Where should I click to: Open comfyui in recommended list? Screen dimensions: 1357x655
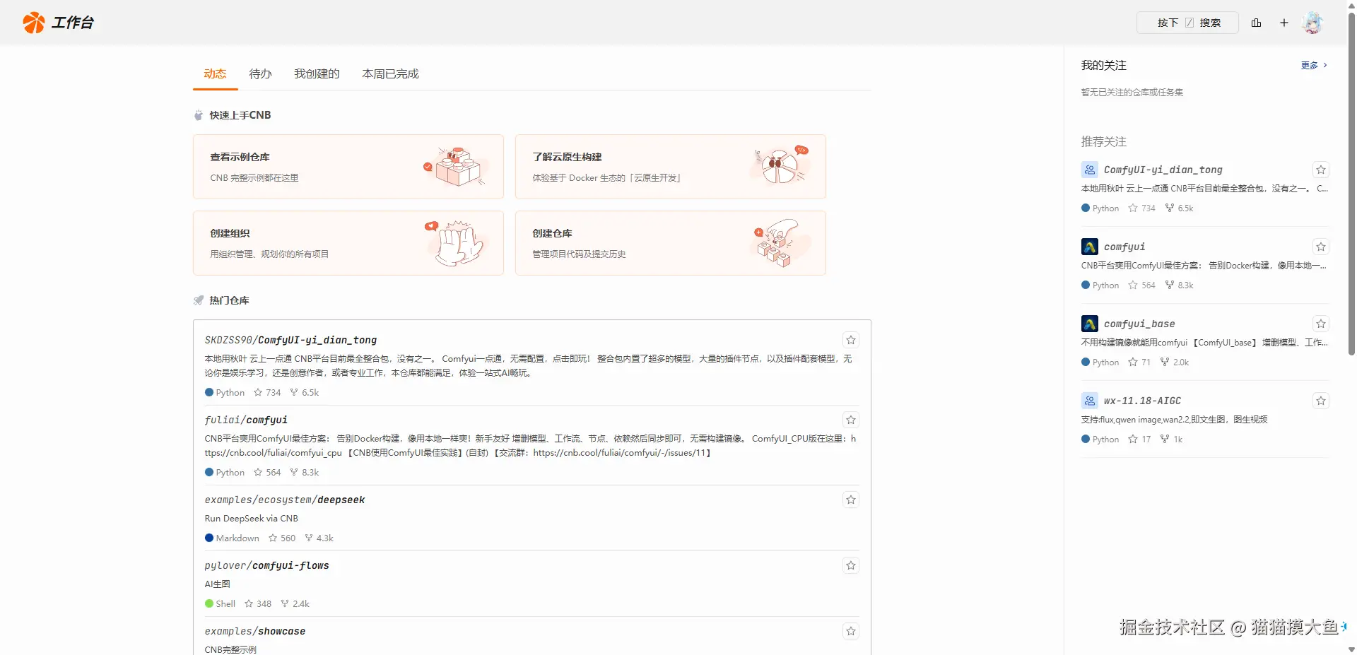[1124, 247]
